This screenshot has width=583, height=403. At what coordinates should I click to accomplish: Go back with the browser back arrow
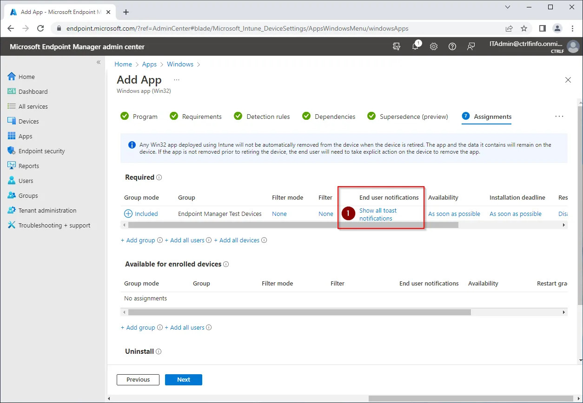point(11,28)
